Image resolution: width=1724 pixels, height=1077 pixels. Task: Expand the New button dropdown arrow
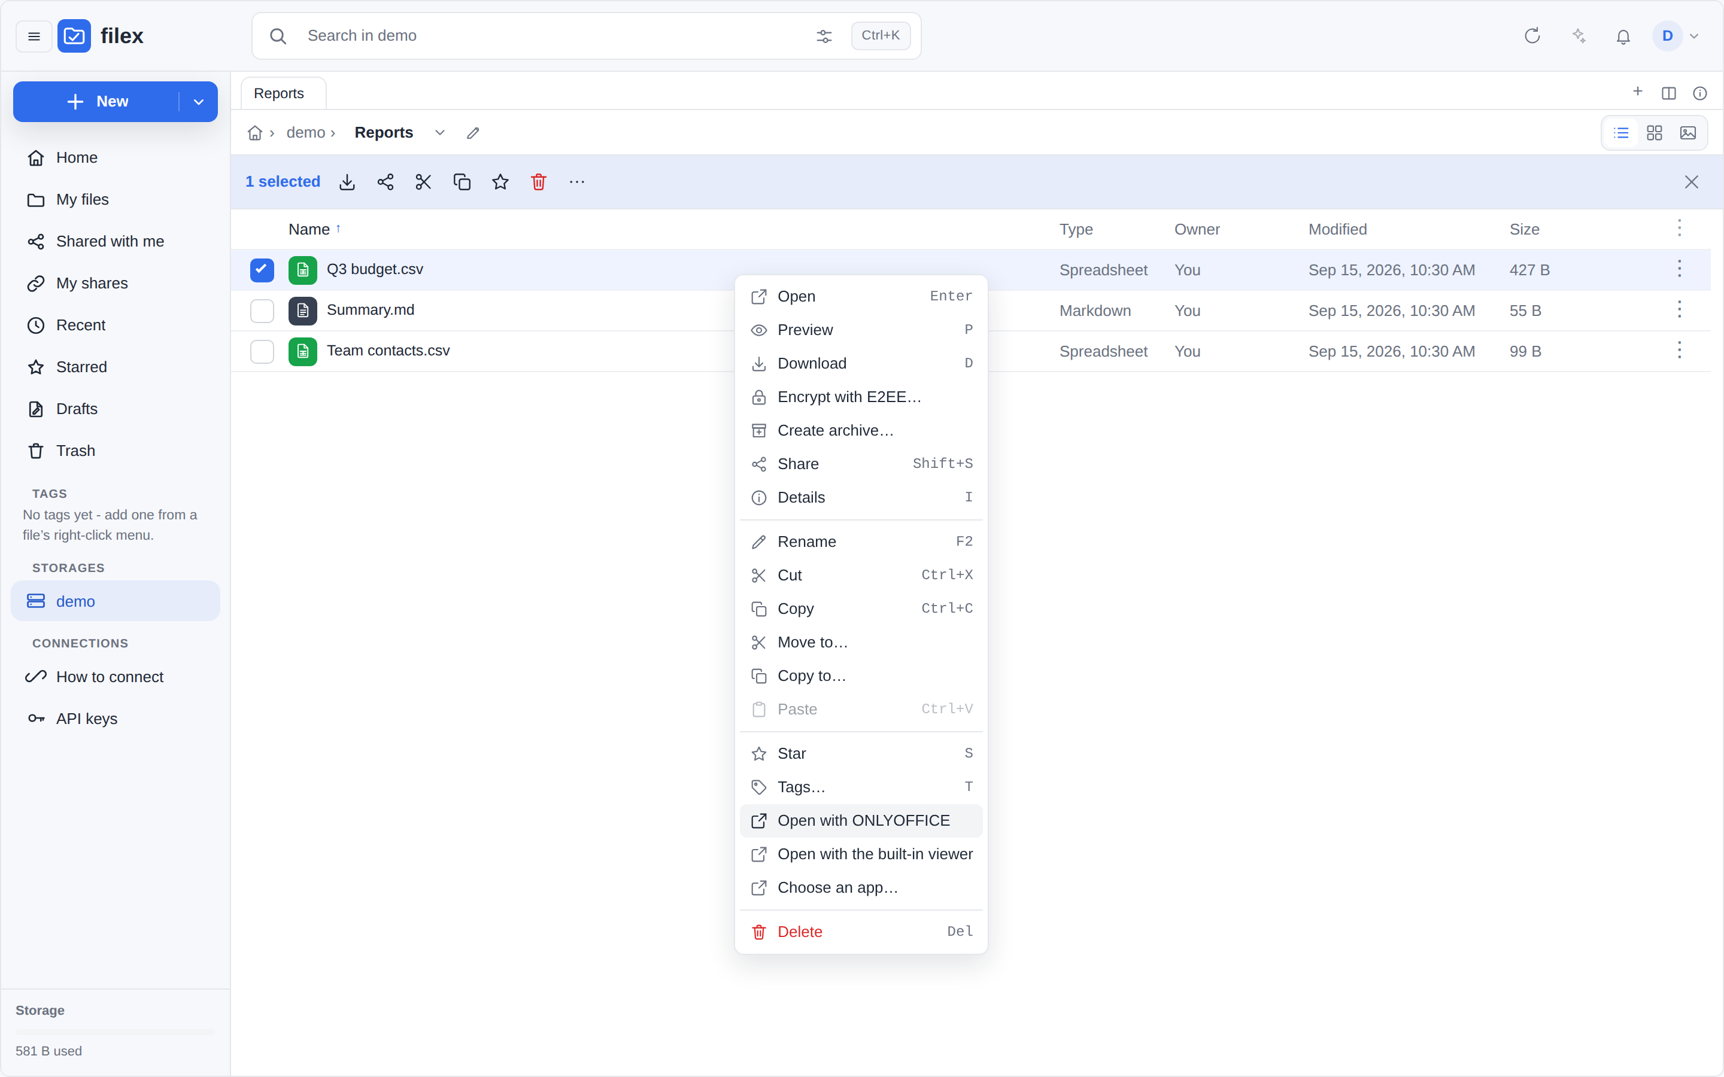pyautogui.click(x=199, y=102)
